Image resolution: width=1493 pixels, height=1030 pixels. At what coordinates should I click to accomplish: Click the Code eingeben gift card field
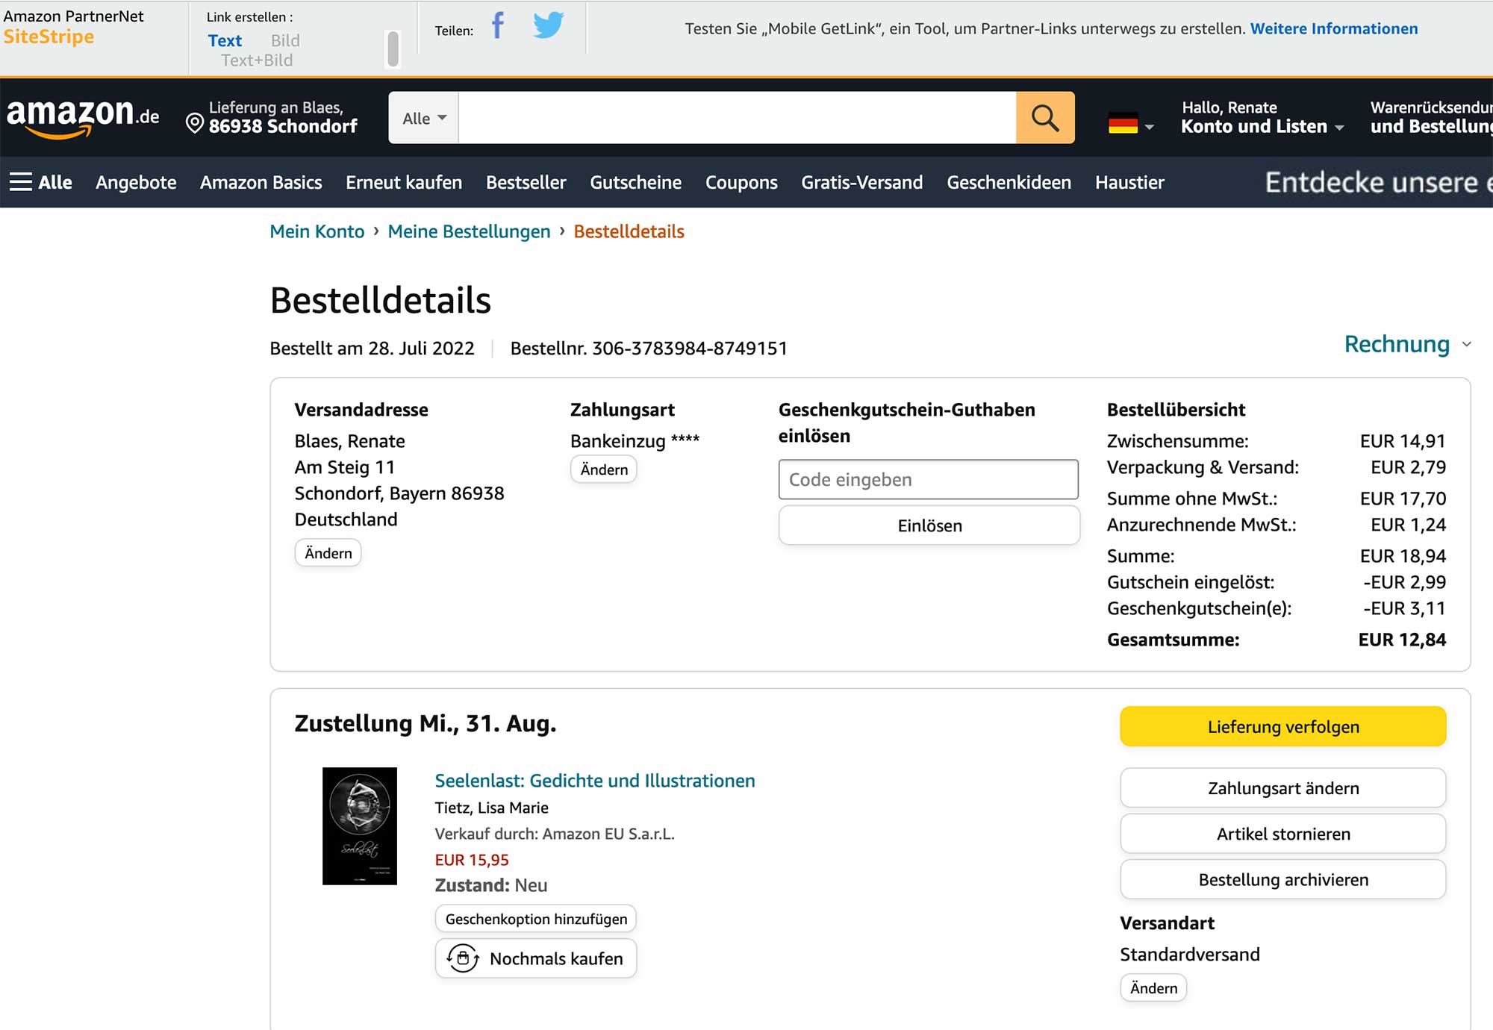928,479
